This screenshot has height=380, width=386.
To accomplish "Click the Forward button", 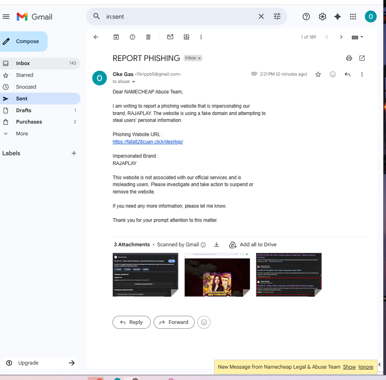I will click(x=174, y=322).
